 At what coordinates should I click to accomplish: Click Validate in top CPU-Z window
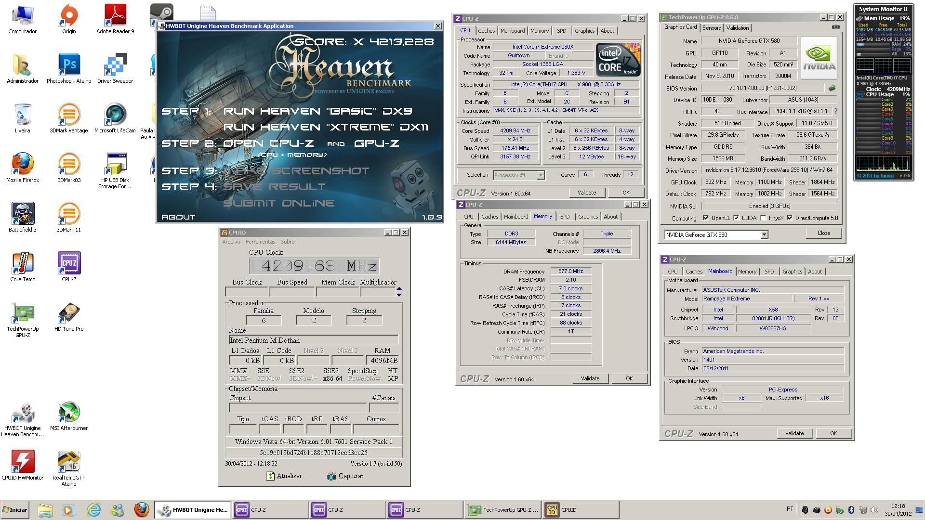(x=586, y=193)
